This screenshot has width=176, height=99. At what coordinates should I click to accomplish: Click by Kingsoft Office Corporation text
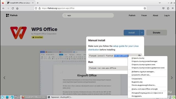[44, 34]
